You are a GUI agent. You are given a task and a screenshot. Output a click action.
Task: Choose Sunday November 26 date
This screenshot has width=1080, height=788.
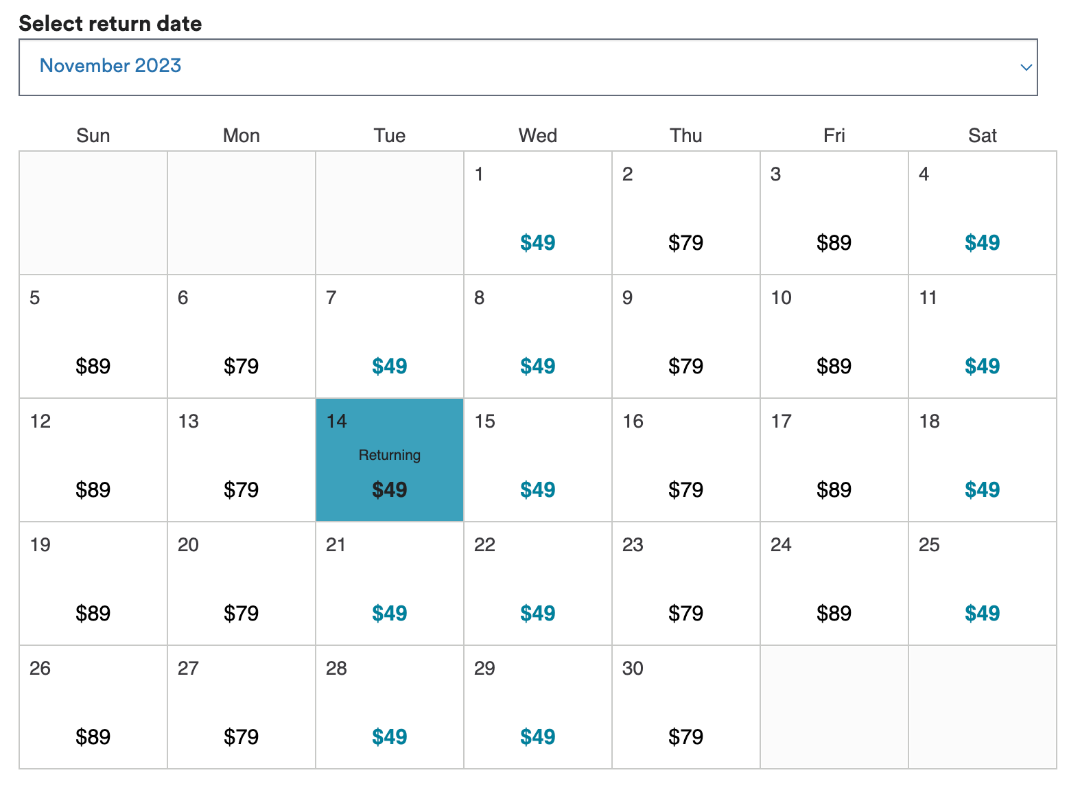(x=93, y=707)
